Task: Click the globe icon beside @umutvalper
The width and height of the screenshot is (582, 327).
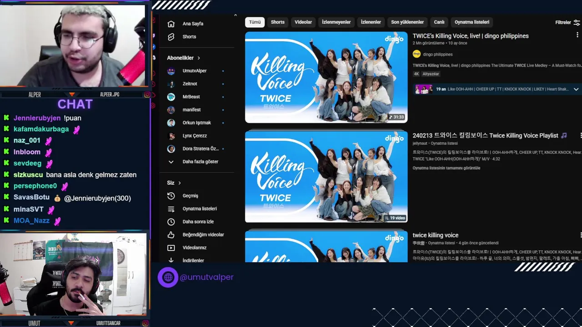Action: tap(168, 277)
